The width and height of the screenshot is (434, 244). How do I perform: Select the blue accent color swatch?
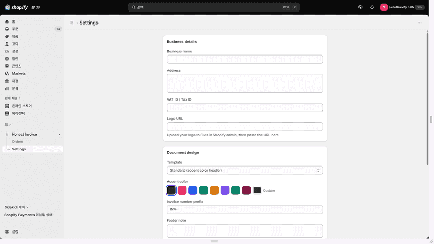(x=193, y=191)
